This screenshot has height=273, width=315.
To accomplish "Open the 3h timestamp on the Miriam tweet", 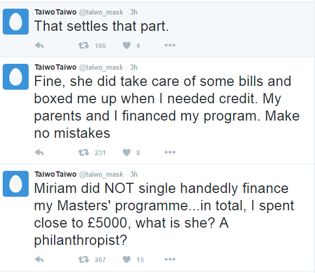I will 134,174.
